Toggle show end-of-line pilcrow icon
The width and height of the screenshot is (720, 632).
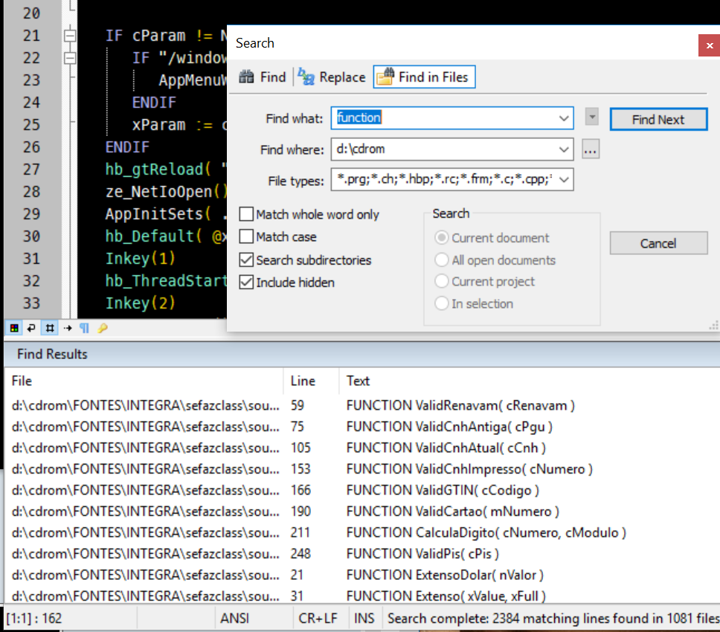(84, 328)
